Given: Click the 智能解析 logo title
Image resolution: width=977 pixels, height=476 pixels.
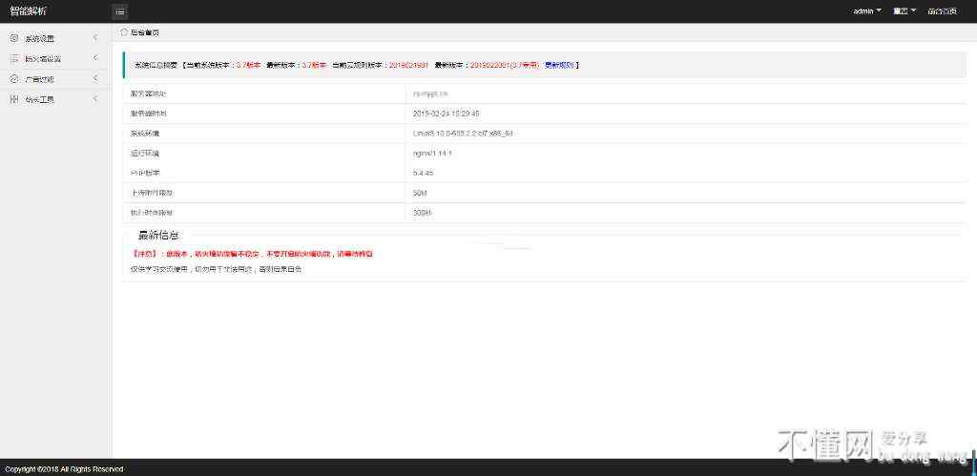Looking at the screenshot, I should (x=28, y=11).
